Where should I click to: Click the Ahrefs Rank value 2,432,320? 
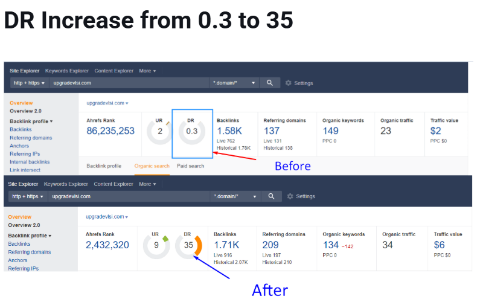click(107, 245)
